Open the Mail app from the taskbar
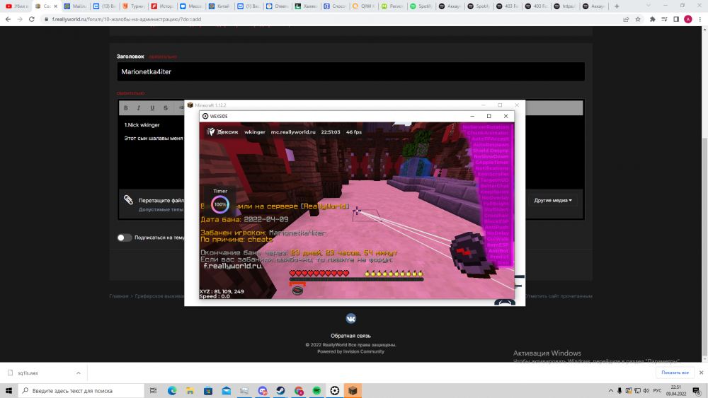 227,391
